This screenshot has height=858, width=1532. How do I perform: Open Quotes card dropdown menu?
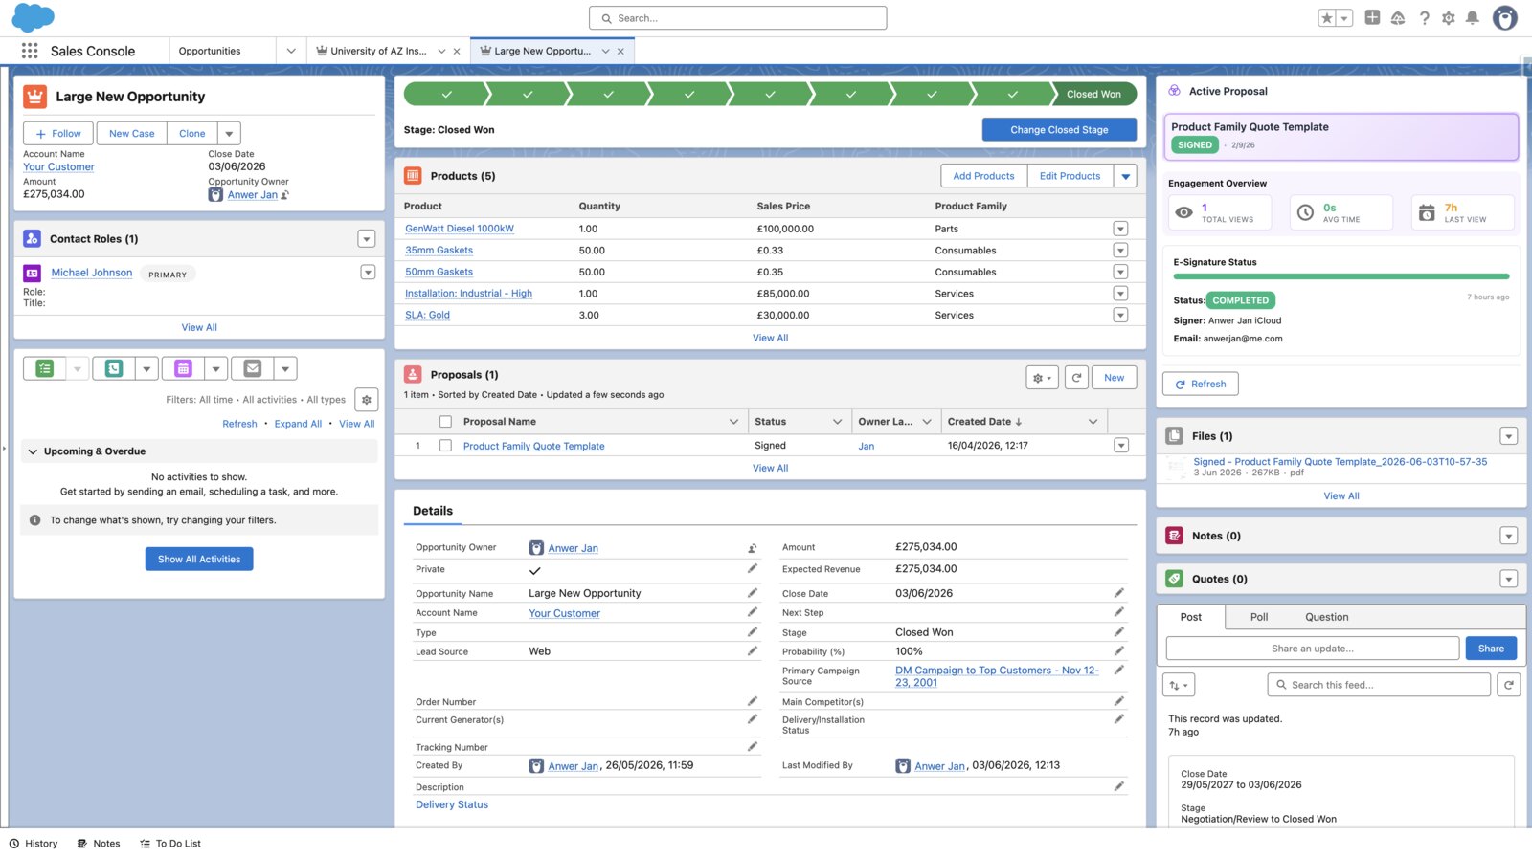(1509, 579)
